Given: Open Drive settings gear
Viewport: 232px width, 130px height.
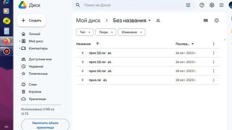Looking at the screenshot, I should [x=212, y=5].
